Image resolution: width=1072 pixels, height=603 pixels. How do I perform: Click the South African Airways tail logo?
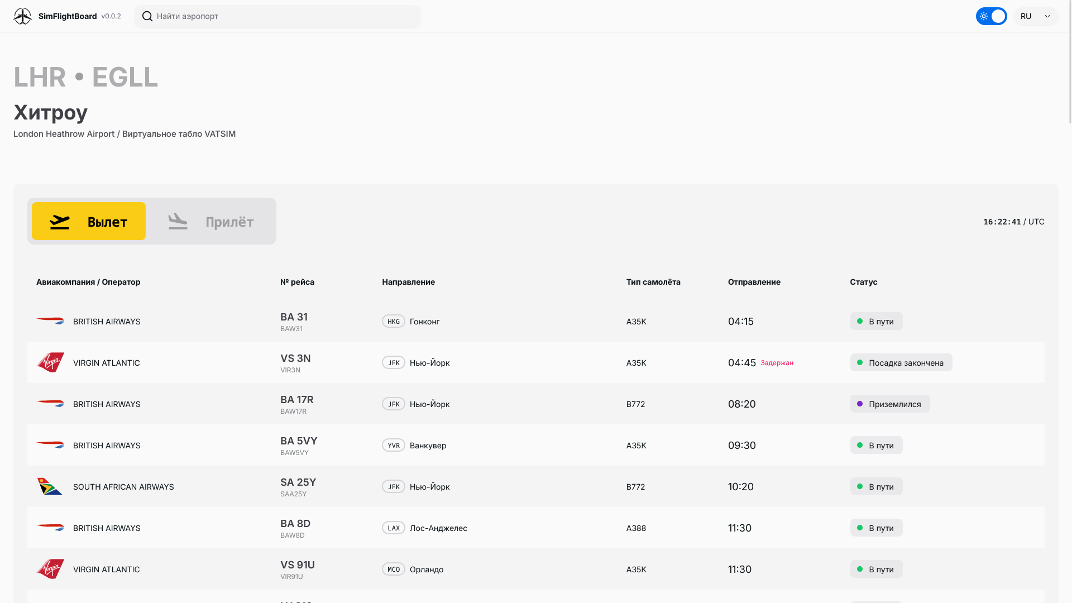tap(50, 486)
